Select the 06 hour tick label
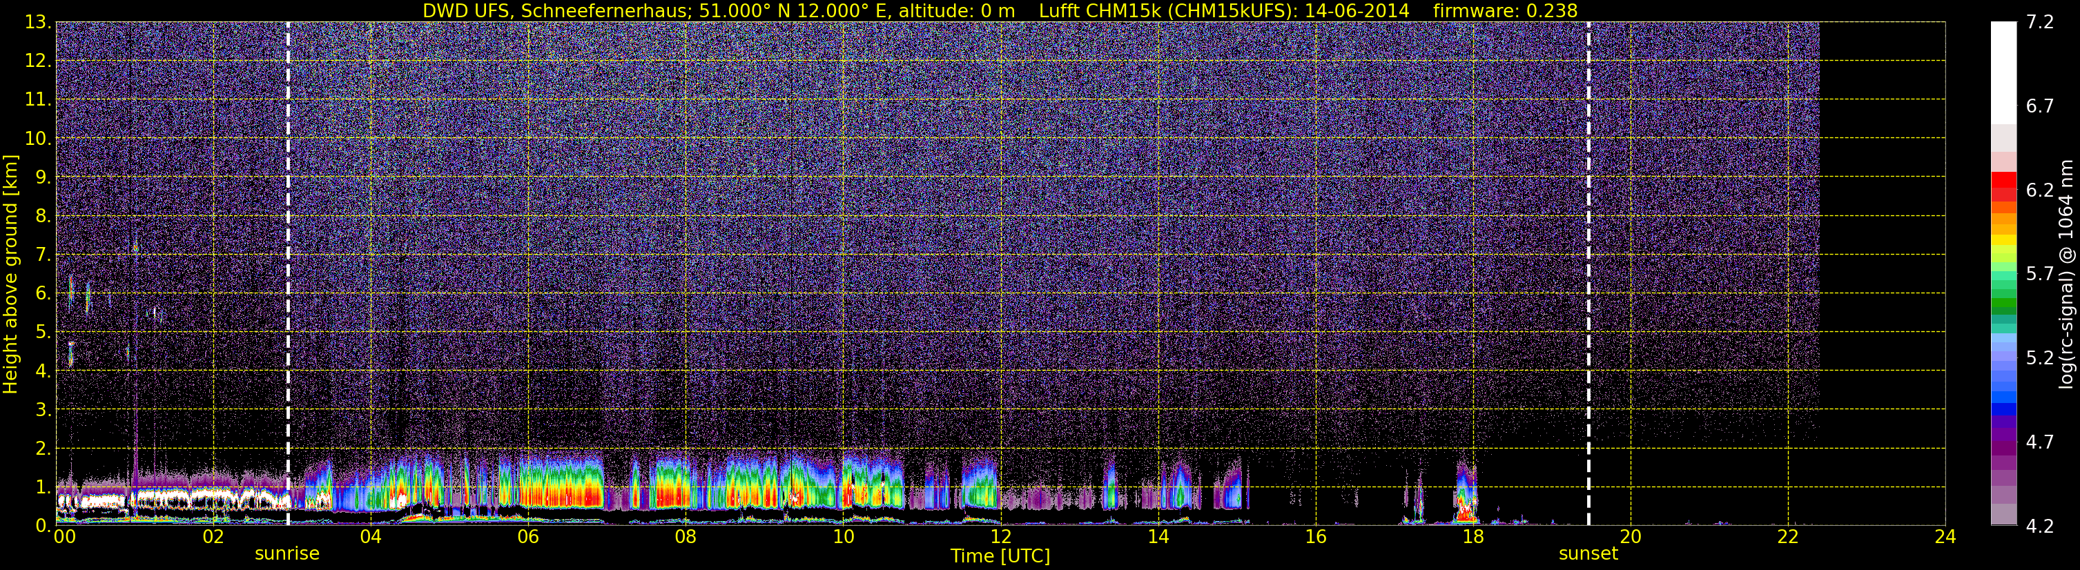 tap(528, 537)
